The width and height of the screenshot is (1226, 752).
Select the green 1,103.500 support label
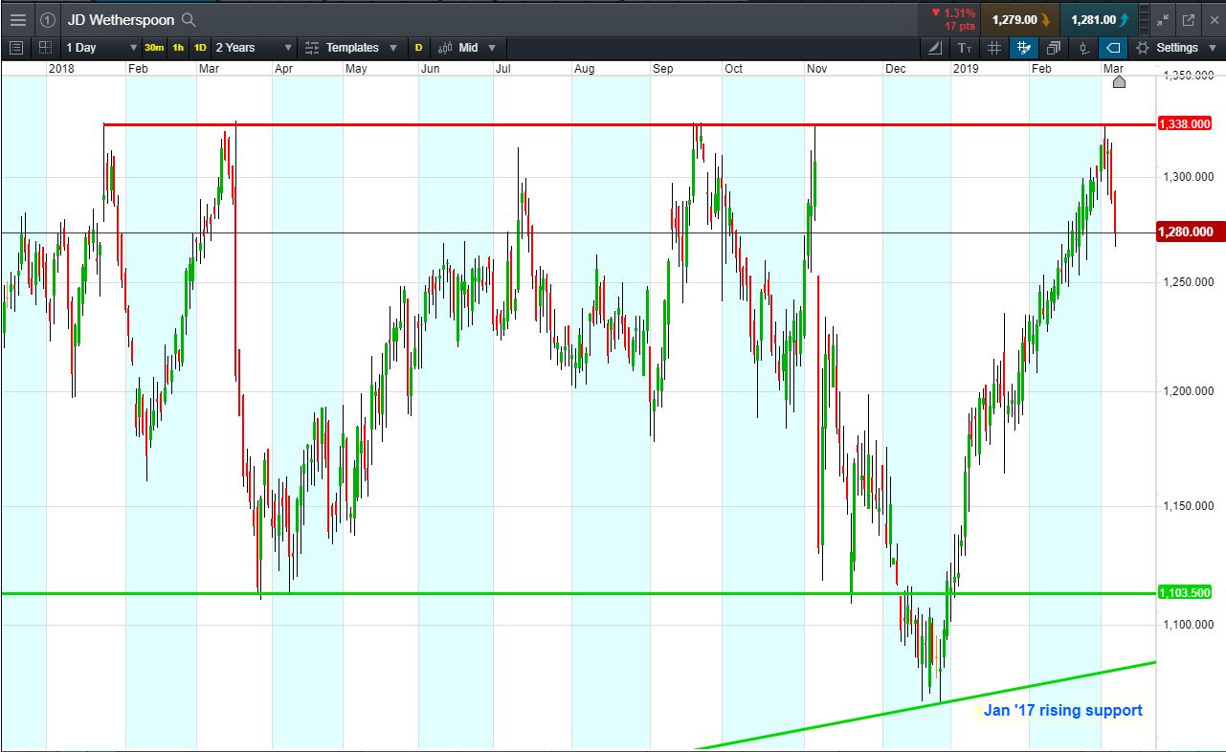click(x=1186, y=593)
